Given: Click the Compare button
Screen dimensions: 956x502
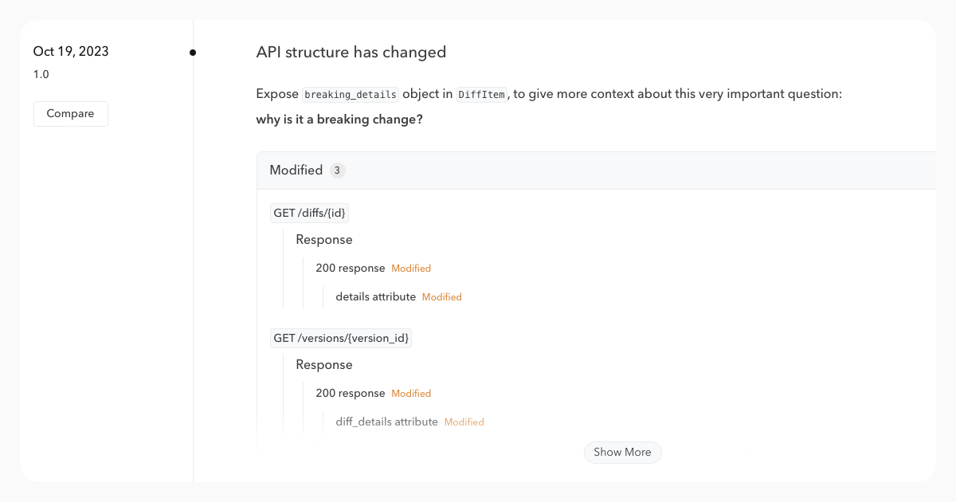Looking at the screenshot, I should (x=70, y=113).
